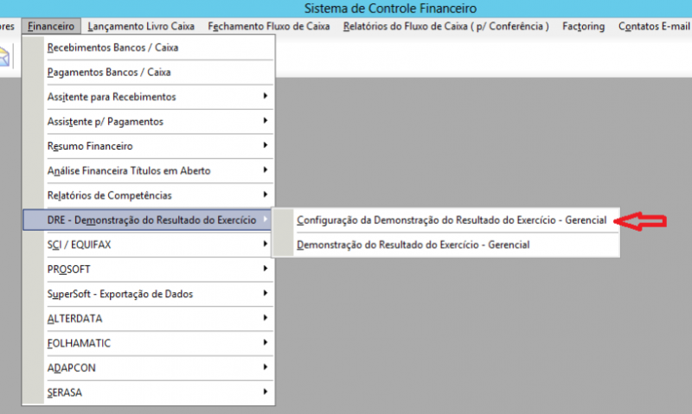Click the FOLHAMATIC menu entry
This screenshot has width=692, height=414.
(79, 343)
